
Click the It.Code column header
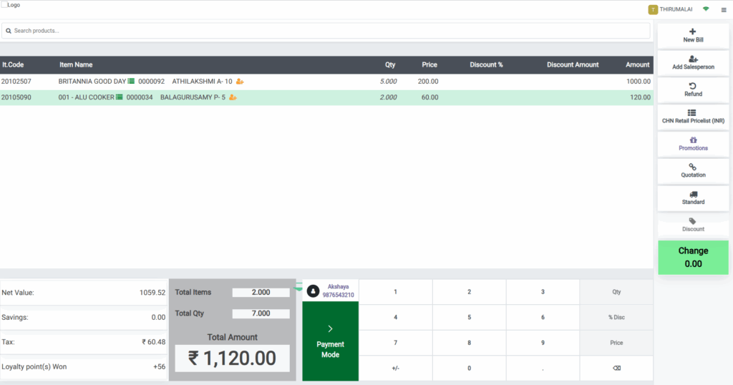pyautogui.click(x=13, y=65)
